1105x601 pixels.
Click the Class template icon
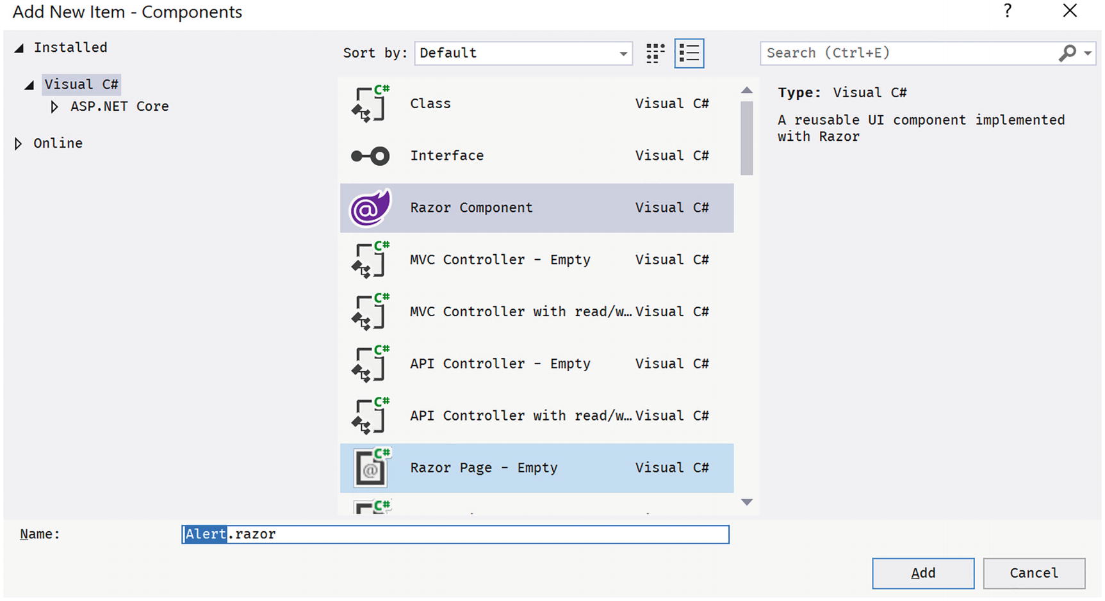click(x=370, y=104)
